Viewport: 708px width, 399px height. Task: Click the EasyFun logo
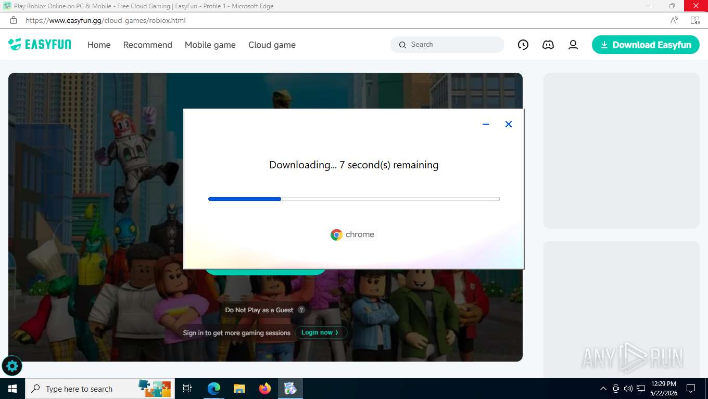click(40, 44)
